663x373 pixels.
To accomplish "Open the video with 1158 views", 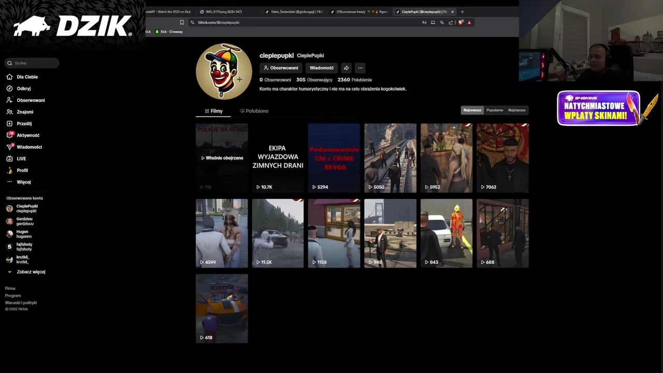I will (334, 233).
